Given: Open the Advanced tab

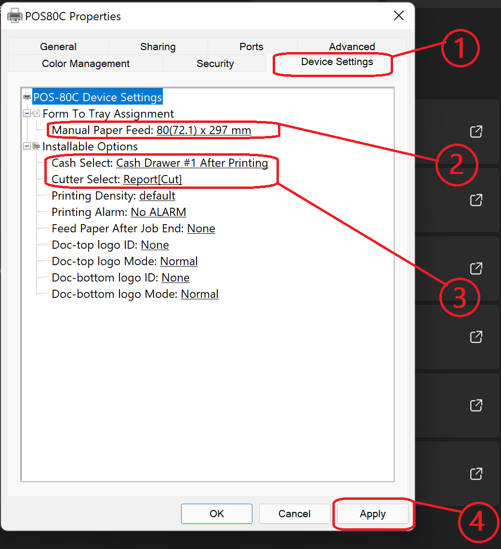Looking at the screenshot, I should (x=352, y=47).
